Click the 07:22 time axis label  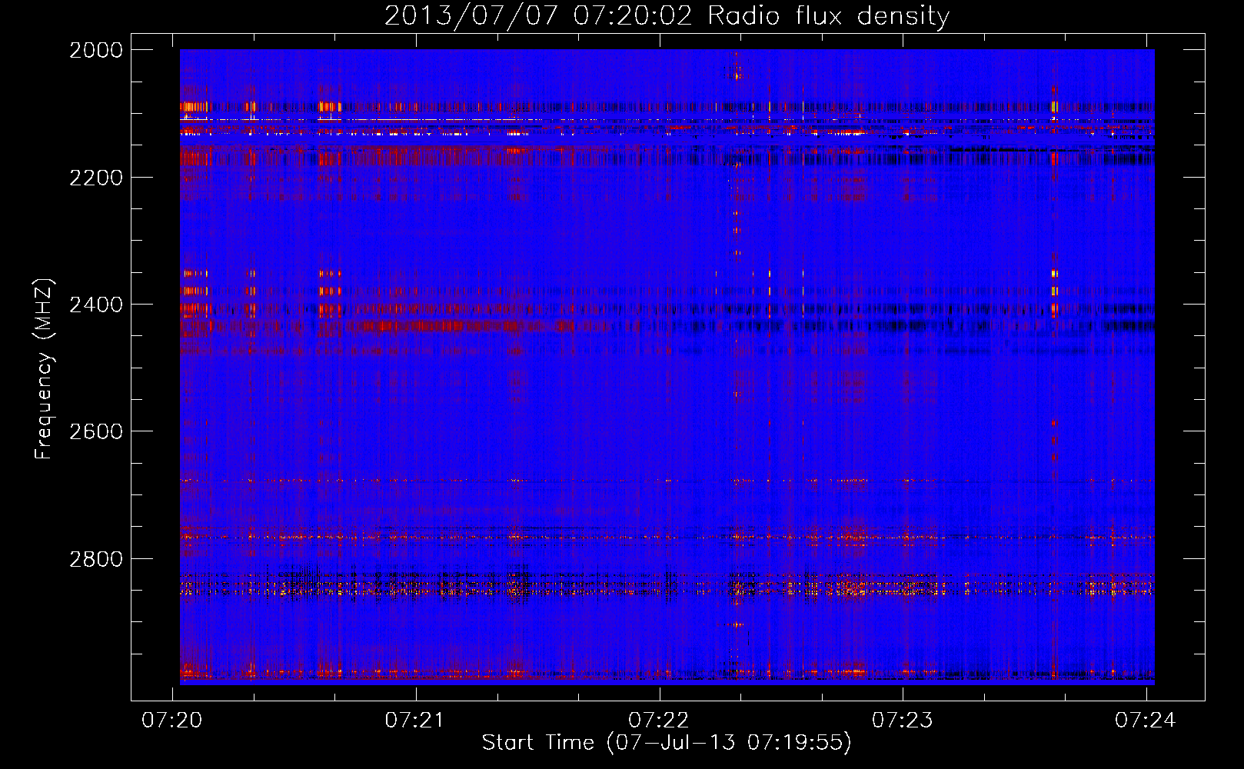pyautogui.click(x=660, y=720)
